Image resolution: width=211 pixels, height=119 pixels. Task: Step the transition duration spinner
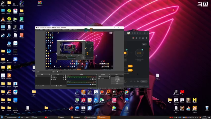[x=109, y=78]
